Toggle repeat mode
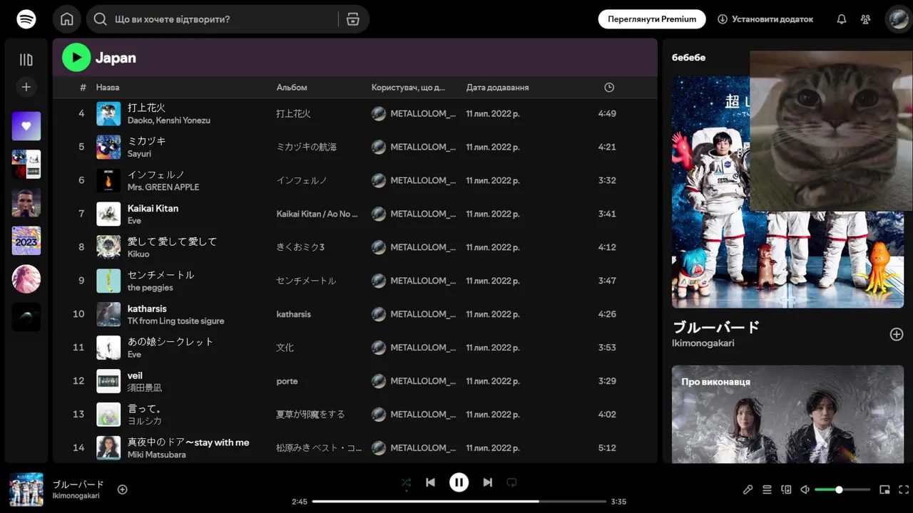The height and width of the screenshot is (513, 913). pyautogui.click(x=511, y=482)
